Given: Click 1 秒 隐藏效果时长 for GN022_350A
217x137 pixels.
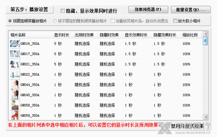Looking at the screenshot, I should tap(157, 75).
